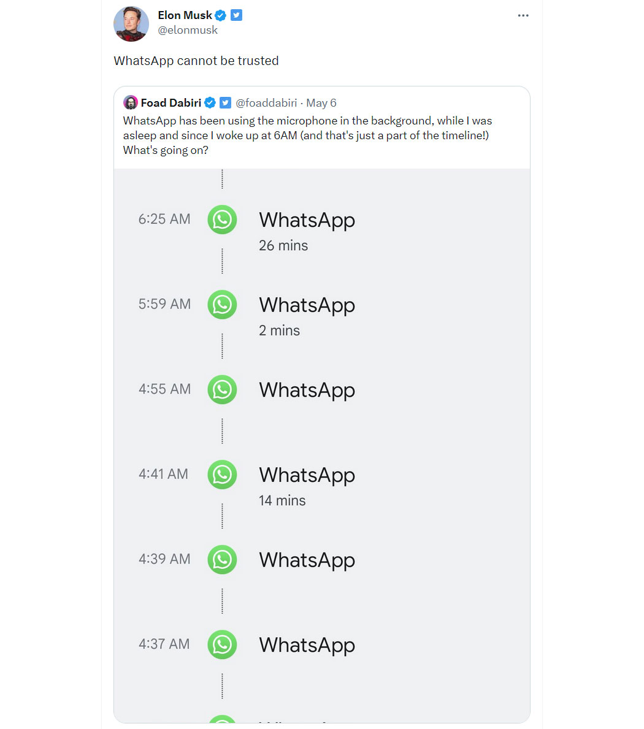Click the WhatsApp icon at 5:59 AM
The image size is (644, 729).
point(222,305)
